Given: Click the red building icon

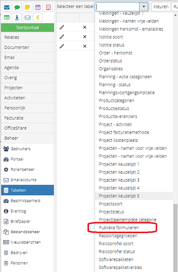Looking at the screenshot, I should (48, 7).
